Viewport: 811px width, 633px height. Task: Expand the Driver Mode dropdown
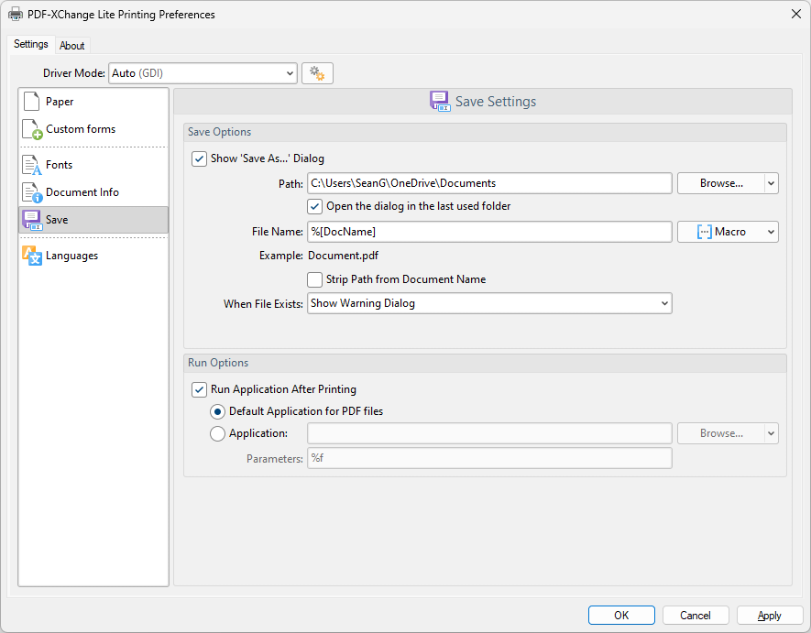[x=290, y=73]
